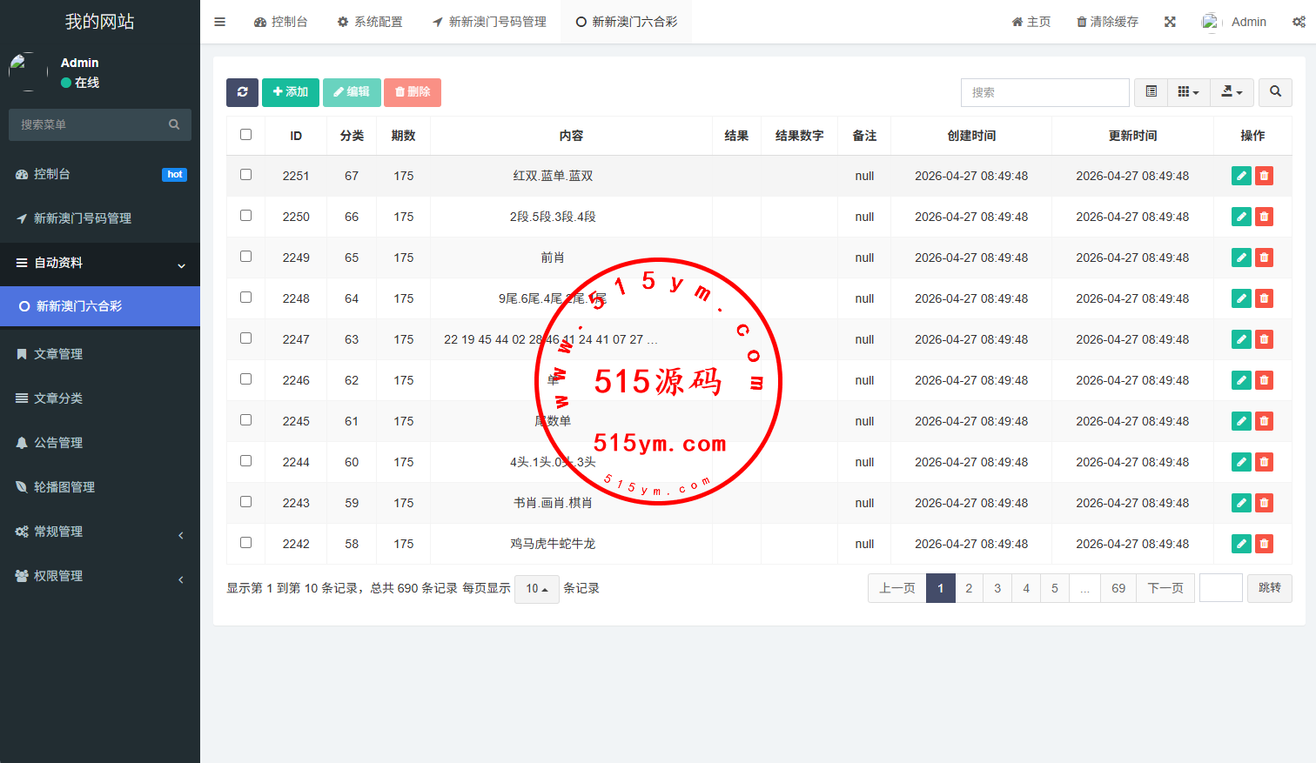Open settings gears icon at top right
The height and width of the screenshot is (763, 1316).
[1298, 22]
